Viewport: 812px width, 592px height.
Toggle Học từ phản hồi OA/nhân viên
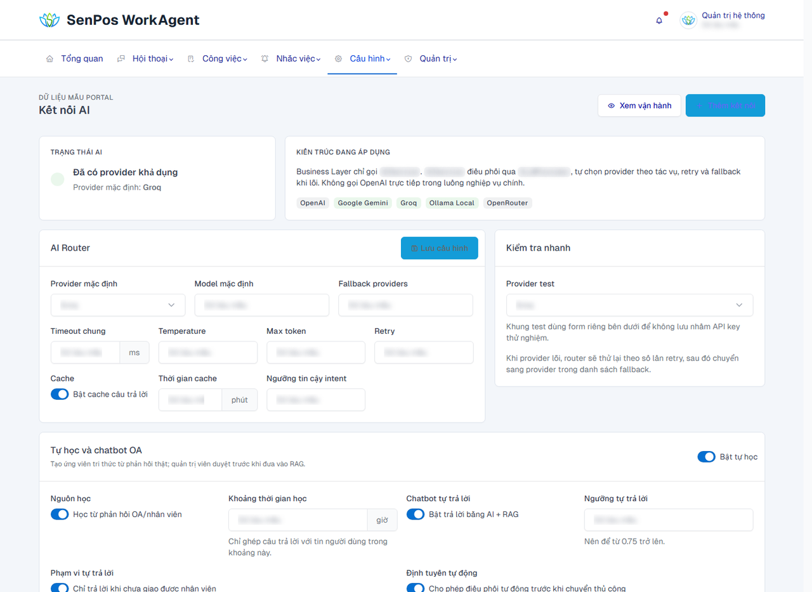tap(60, 514)
